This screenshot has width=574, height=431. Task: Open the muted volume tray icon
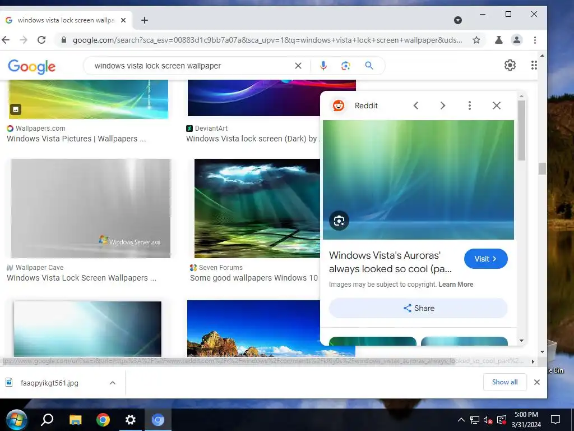(488, 420)
